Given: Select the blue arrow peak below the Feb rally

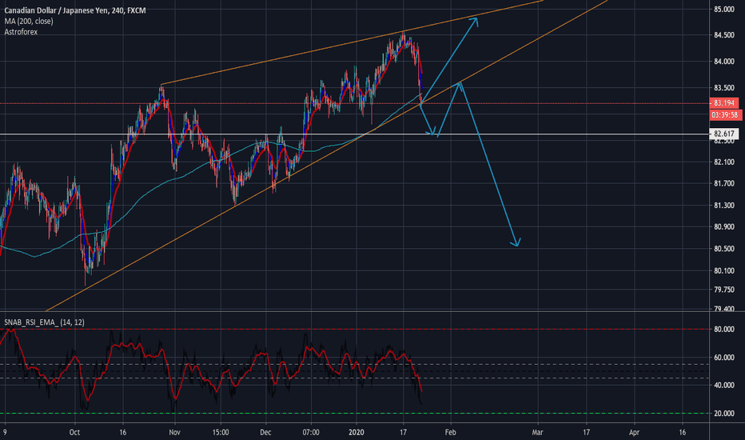Looking at the screenshot, I should [460, 83].
